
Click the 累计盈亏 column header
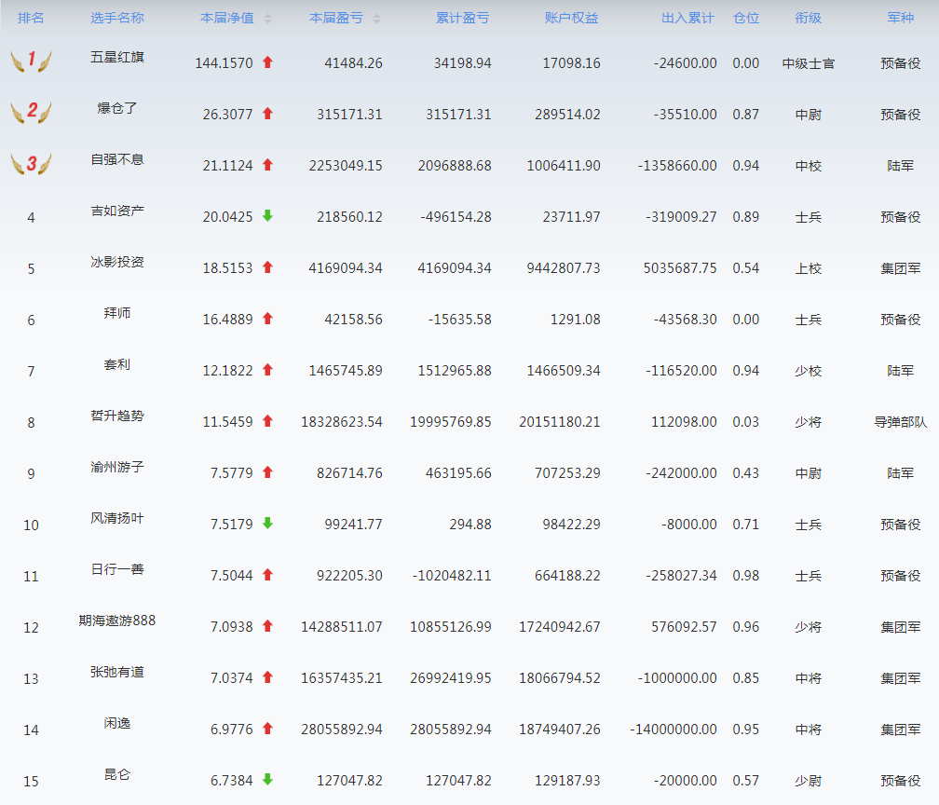pos(462,18)
